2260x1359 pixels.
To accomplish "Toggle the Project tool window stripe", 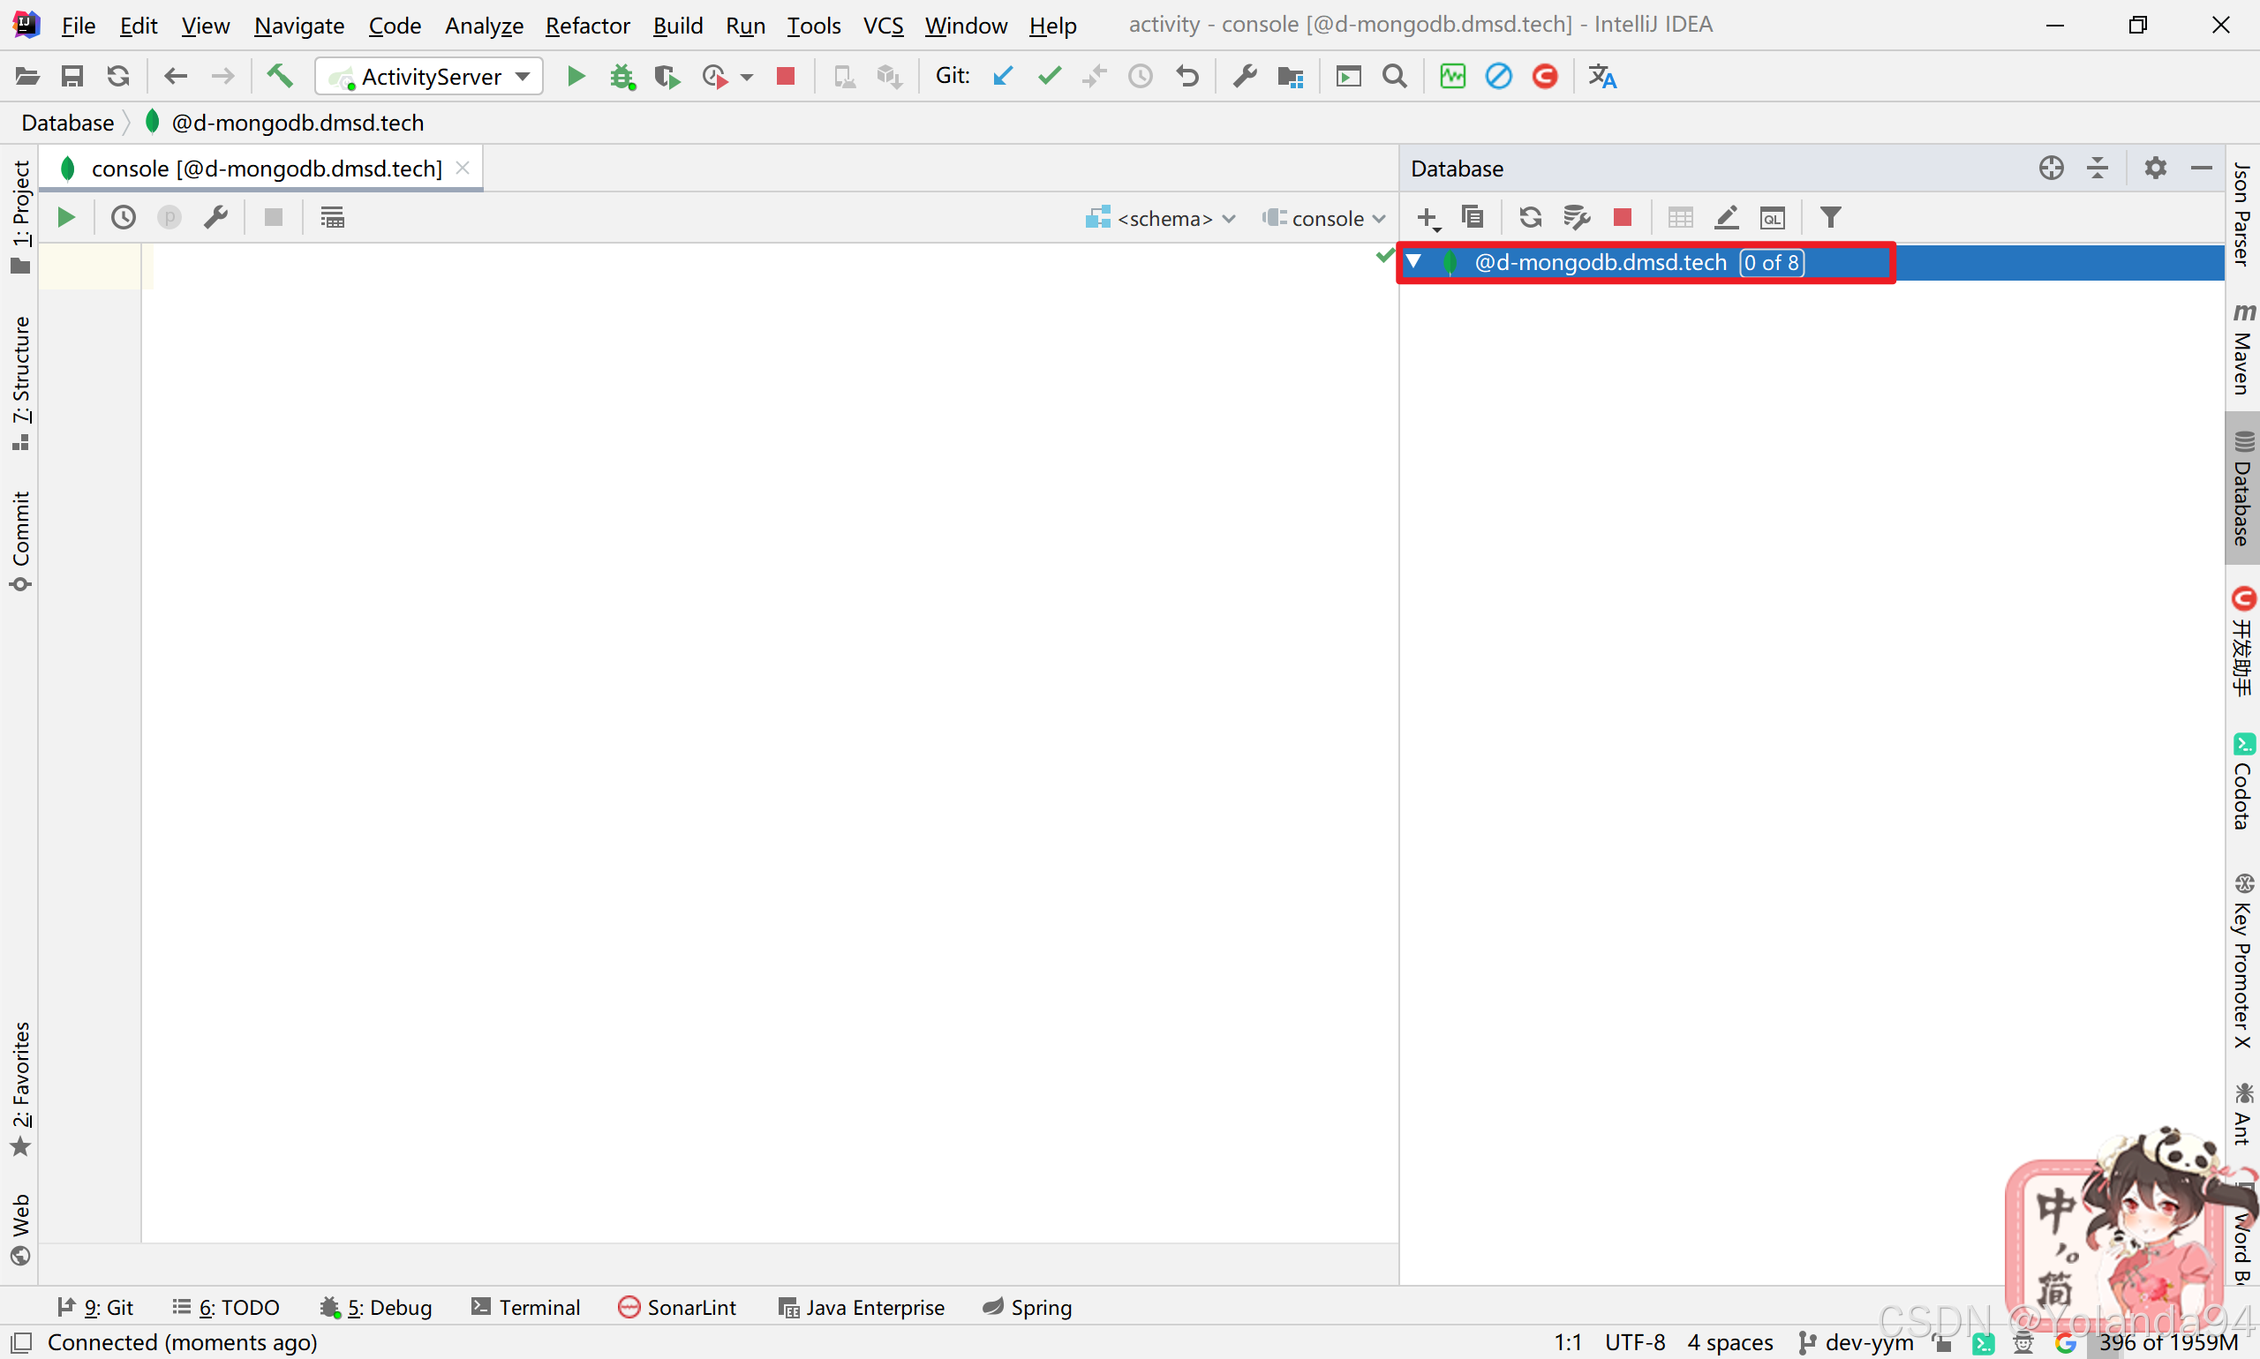I will click(x=20, y=216).
